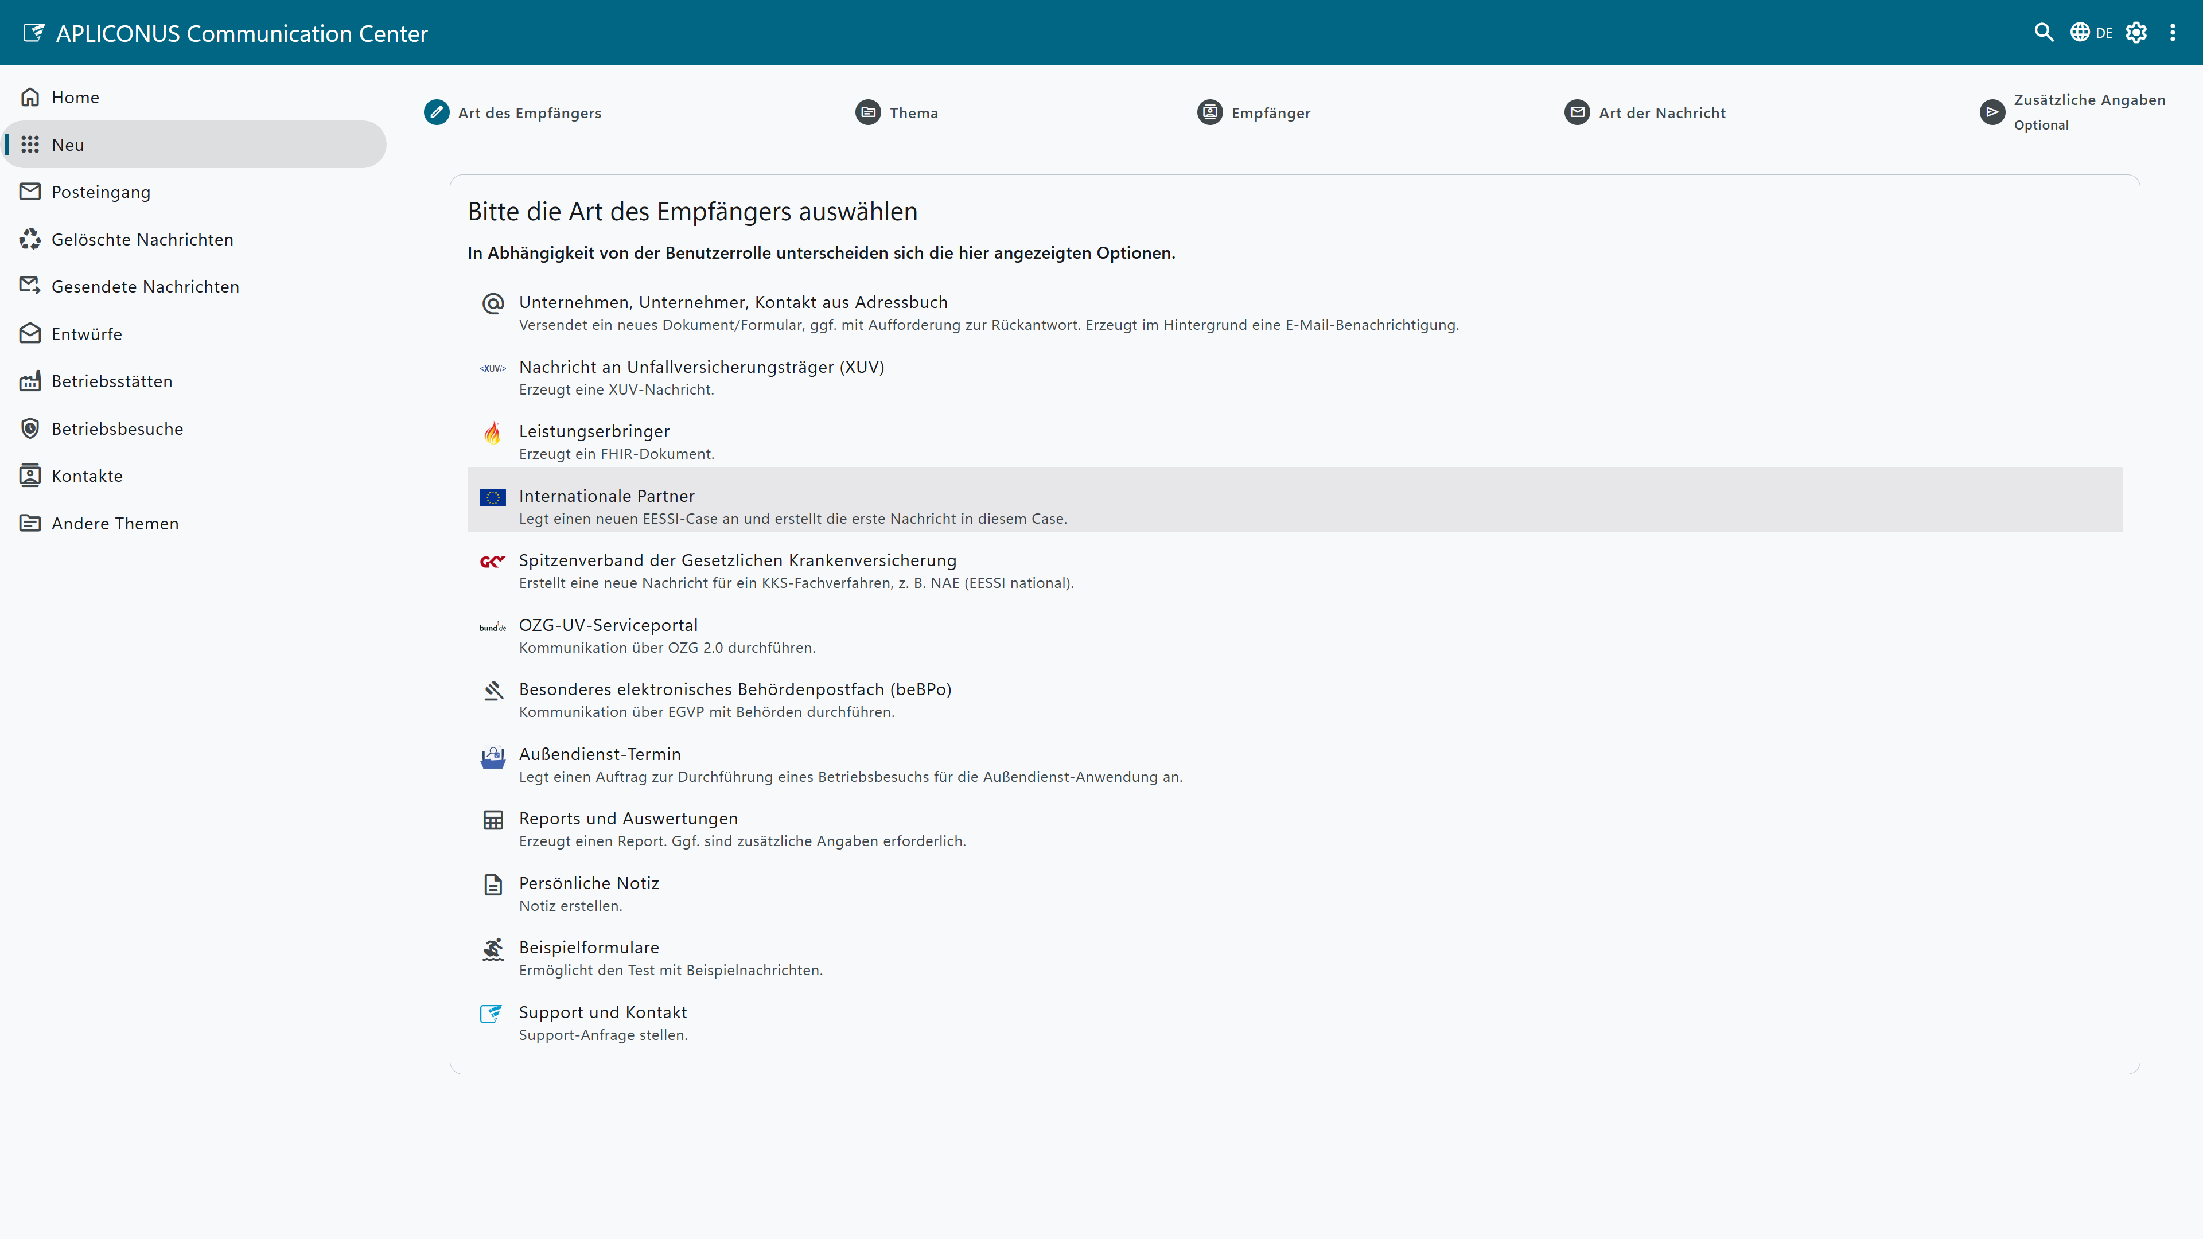This screenshot has height=1239, width=2203.
Task: Select the Thema step icon
Action: pos(868,112)
